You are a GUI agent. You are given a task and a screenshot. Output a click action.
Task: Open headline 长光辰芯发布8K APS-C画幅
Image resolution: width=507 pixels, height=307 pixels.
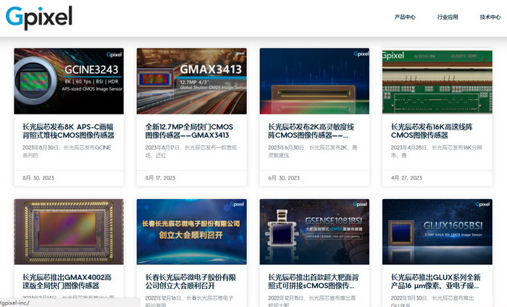coord(68,131)
